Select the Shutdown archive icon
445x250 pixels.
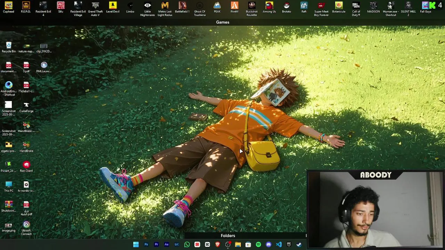point(9,207)
